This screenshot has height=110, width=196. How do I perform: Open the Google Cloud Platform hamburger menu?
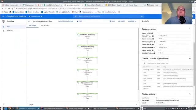click(x=3, y=16)
